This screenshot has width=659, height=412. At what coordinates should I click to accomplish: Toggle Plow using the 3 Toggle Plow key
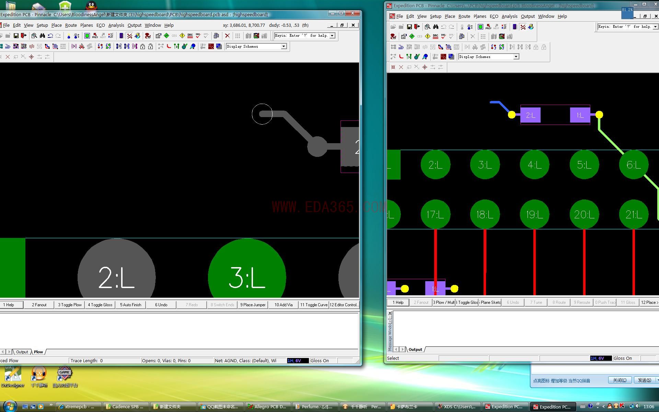coord(70,305)
